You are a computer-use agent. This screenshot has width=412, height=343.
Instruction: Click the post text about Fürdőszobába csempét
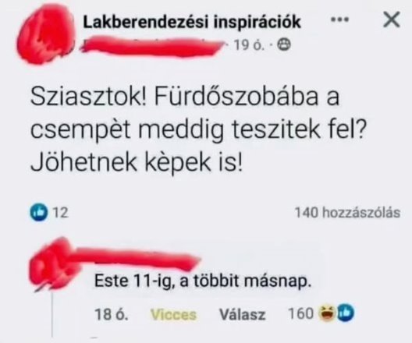(x=198, y=129)
